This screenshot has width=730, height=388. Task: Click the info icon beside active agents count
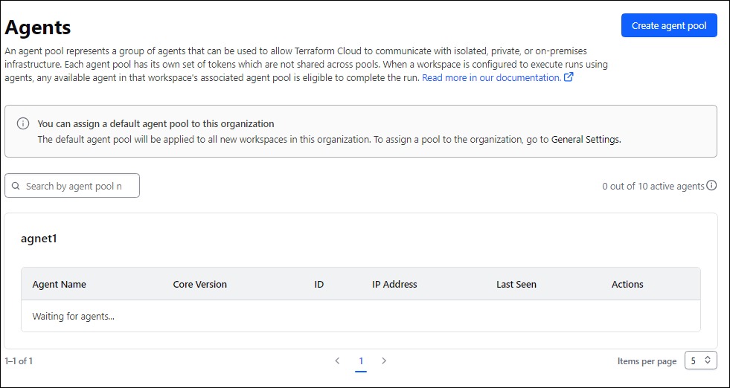(711, 185)
